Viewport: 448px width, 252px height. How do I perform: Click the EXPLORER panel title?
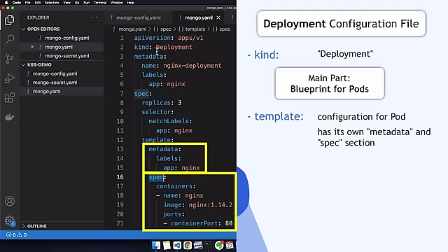point(38,17)
